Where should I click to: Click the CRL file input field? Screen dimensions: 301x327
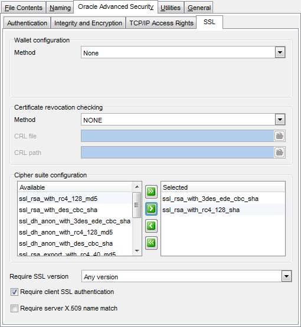click(x=178, y=136)
